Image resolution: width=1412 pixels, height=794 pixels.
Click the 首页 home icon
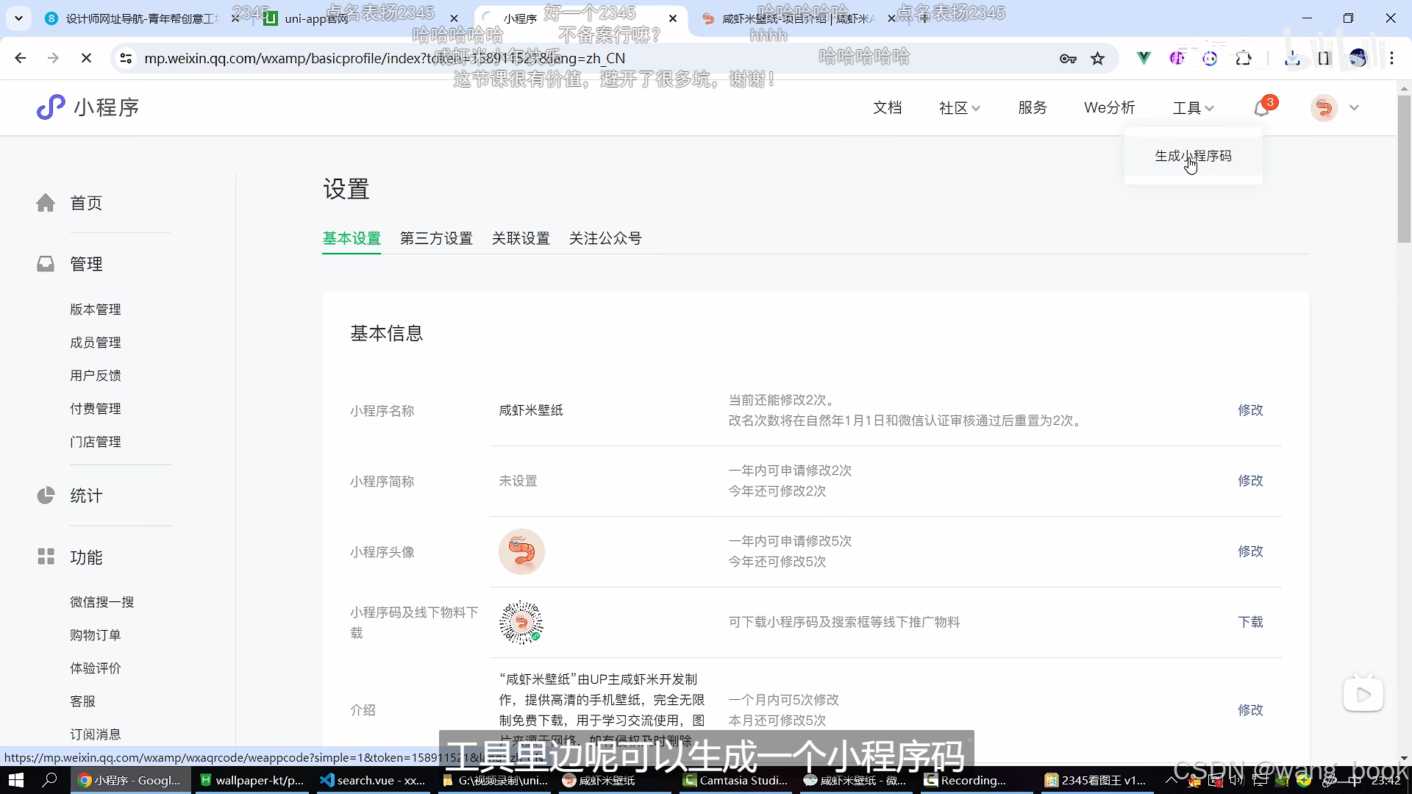coord(46,203)
